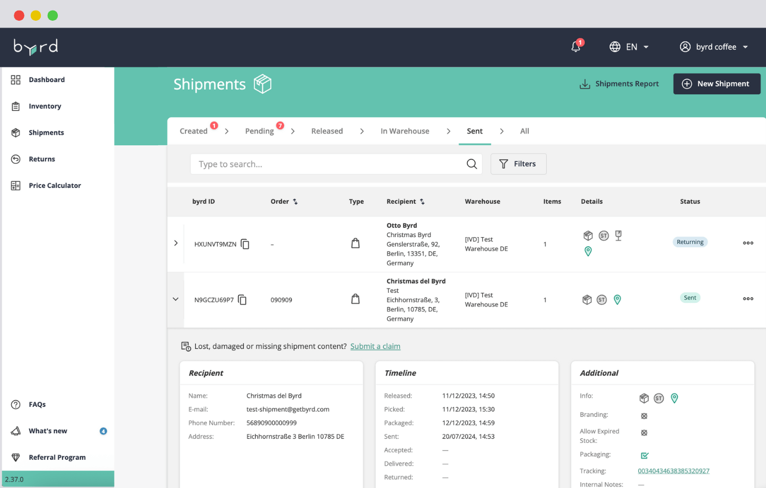Open the EN language dropdown
This screenshot has height=488, width=766.
click(629, 47)
